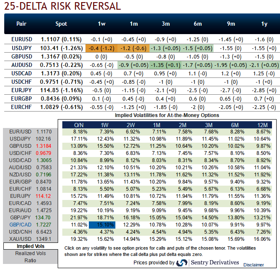The width and height of the screenshot is (280, 269).
Task: Click USDJPY 1m risk reversal -1.2 (-0.6)
Action: pyautogui.click(x=133, y=48)
